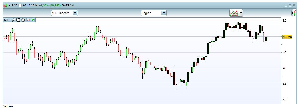Expand the indicator button dropdown arrow
The image size is (298, 111).
[x=241, y=13]
